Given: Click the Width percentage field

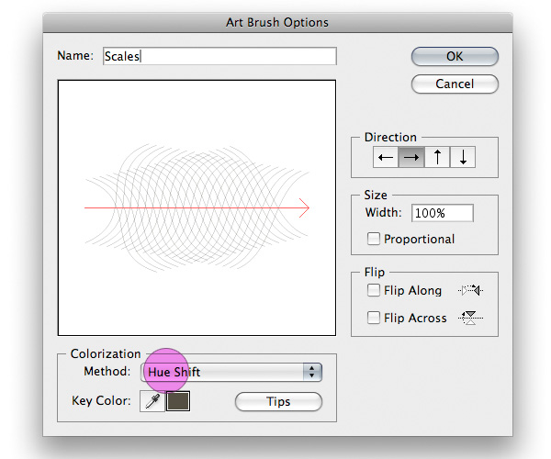Looking at the screenshot, I should (443, 213).
